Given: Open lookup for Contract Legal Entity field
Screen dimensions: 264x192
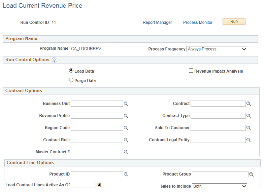Looking at the screenshot, I should [249, 140].
